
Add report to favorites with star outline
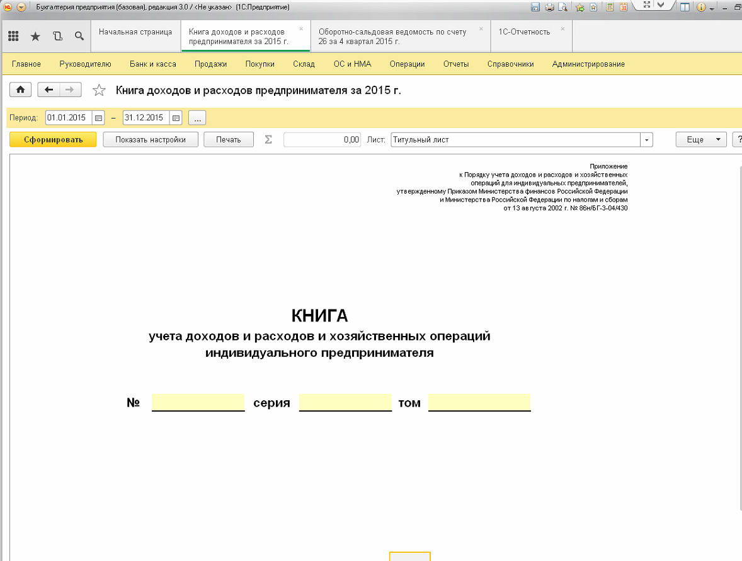(99, 91)
